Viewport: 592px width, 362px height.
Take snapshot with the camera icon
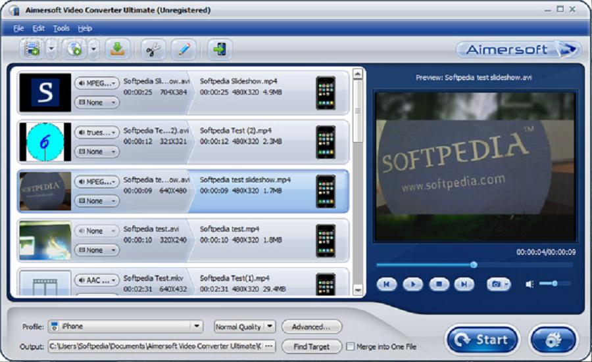[496, 284]
